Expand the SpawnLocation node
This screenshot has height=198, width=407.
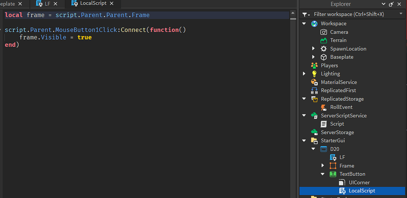click(x=313, y=48)
